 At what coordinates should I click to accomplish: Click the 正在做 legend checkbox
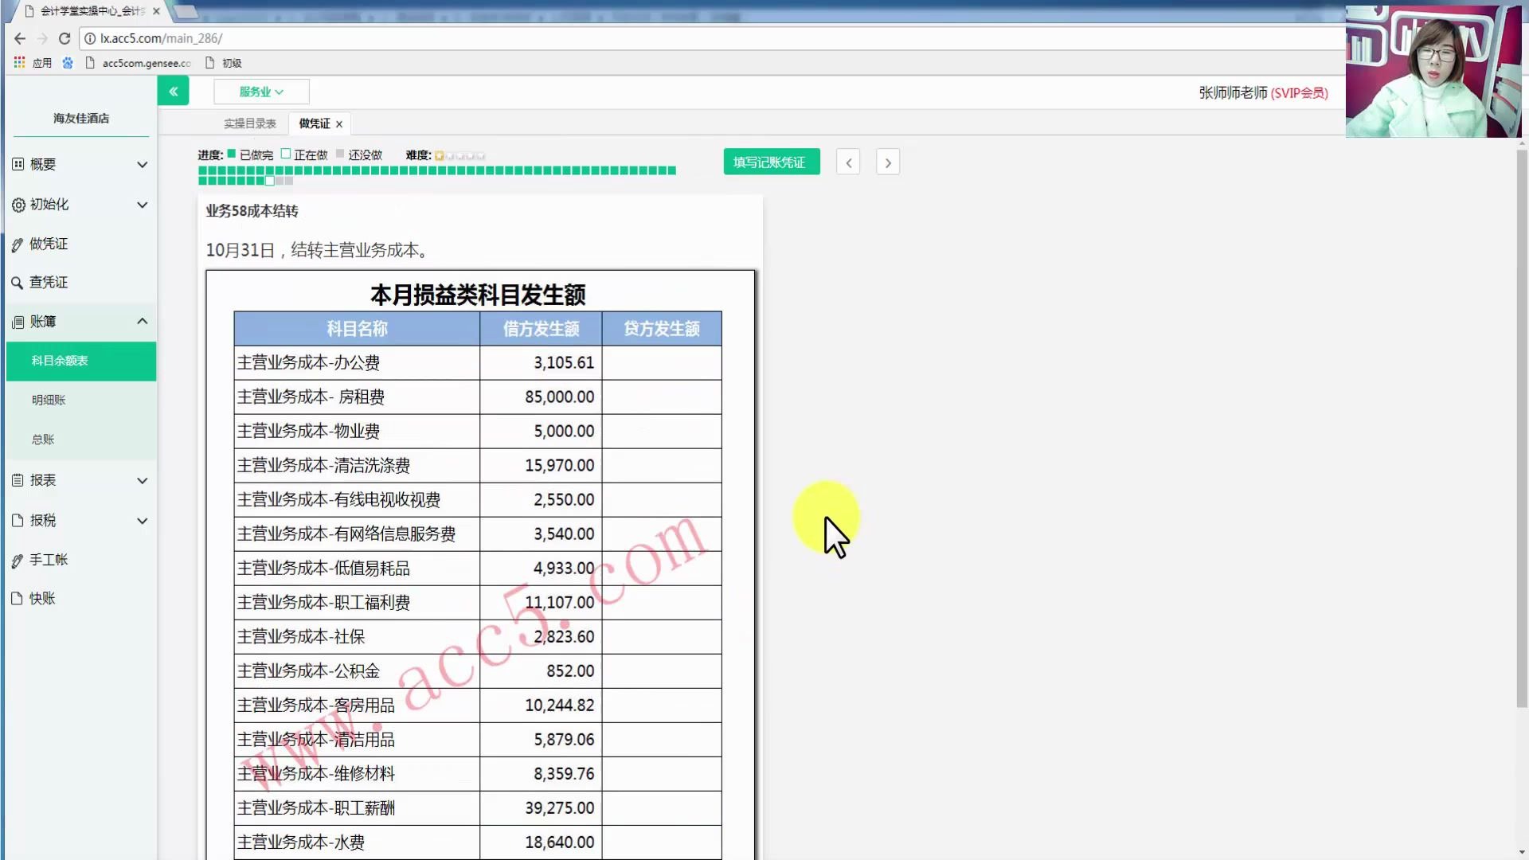coord(286,154)
